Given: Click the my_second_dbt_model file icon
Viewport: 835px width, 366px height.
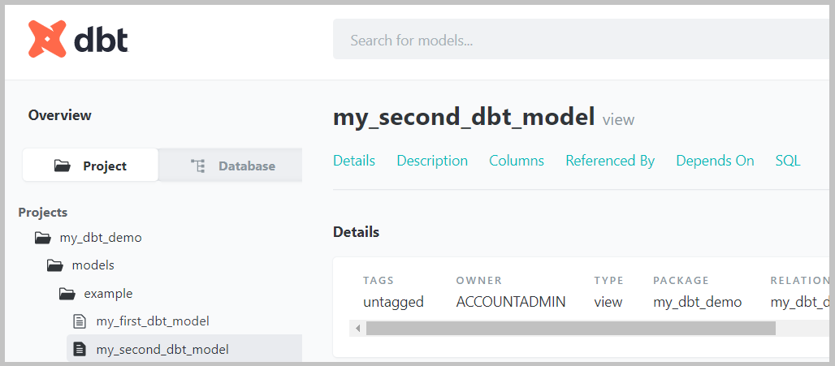Looking at the screenshot, I should pyautogui.click(x=80, y=350).
